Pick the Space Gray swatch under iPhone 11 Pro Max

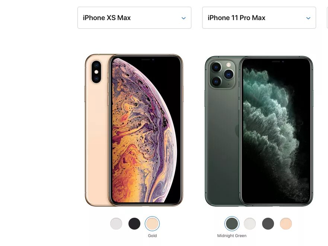[268, 224]
